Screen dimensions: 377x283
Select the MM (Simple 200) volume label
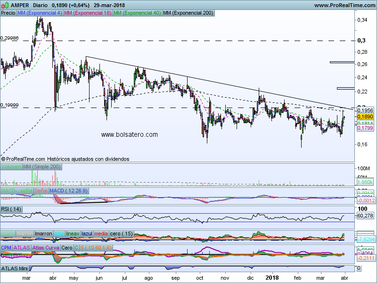41,167
